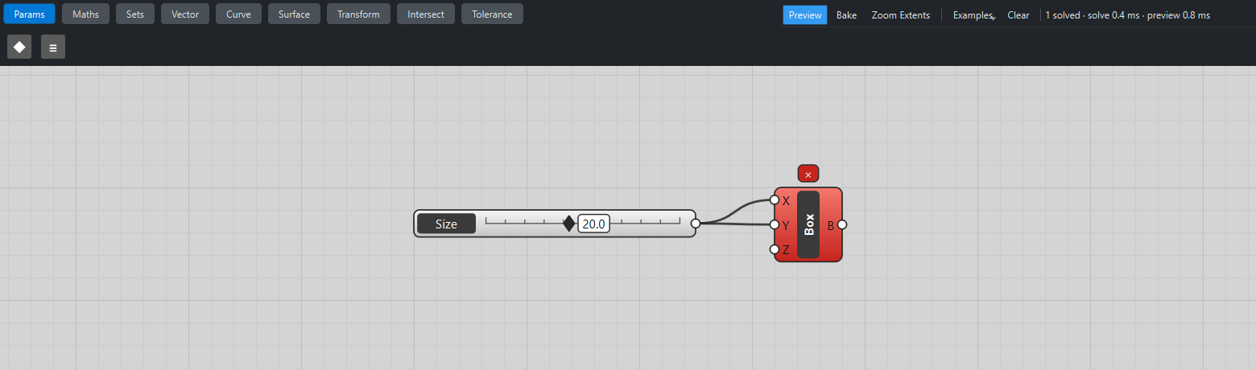This screenshot has height=370, width=1256.
Task: Add a diamond-icon parameter component
Action: point(19,47)
